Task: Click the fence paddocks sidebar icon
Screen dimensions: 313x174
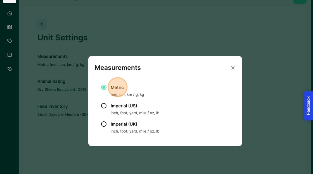Action: pyautogui.click(x=10, y=27)
